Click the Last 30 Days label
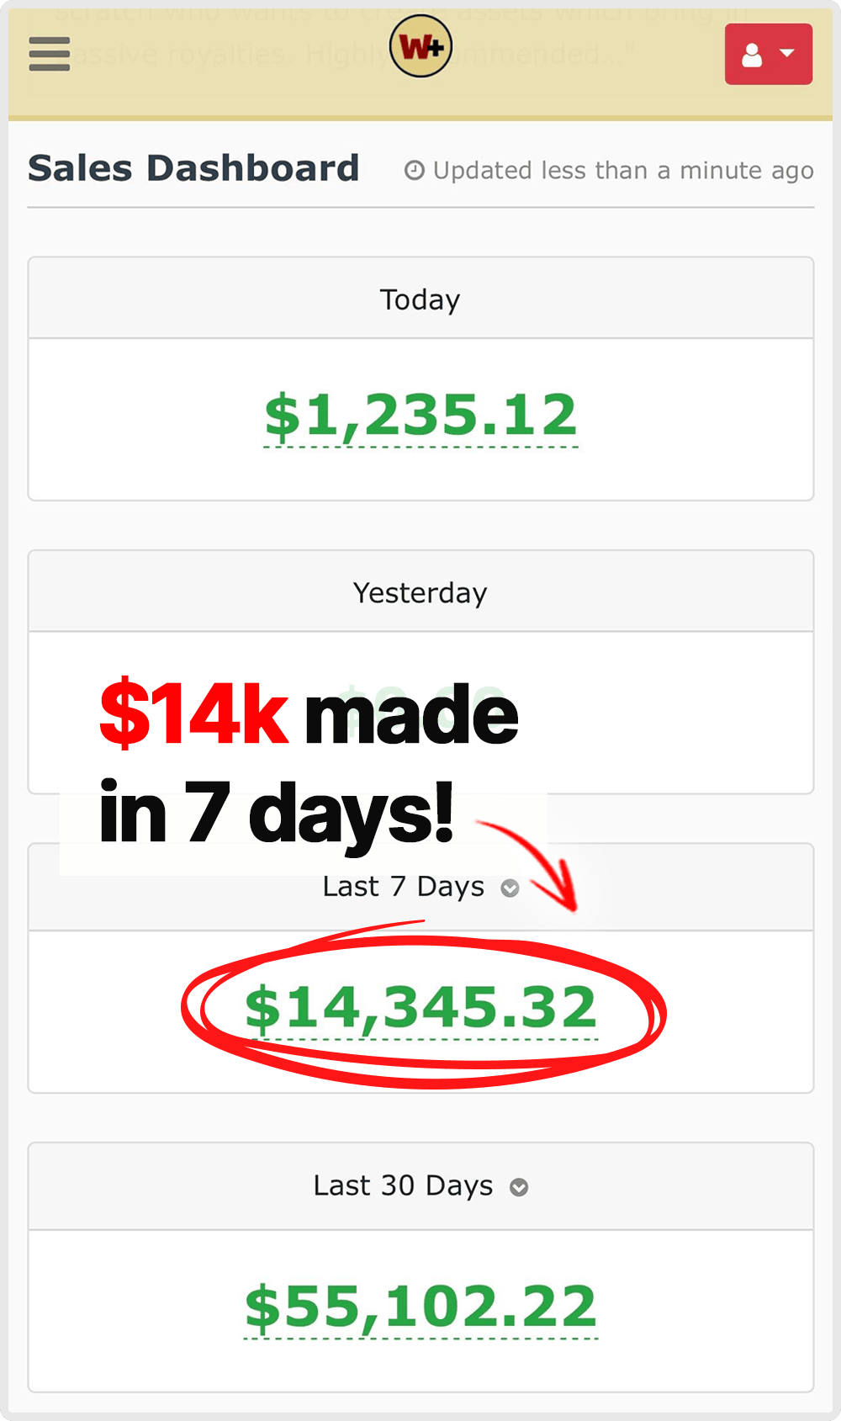Image resolution: width=841 pixels, height=1421 pixels. 403,1185
